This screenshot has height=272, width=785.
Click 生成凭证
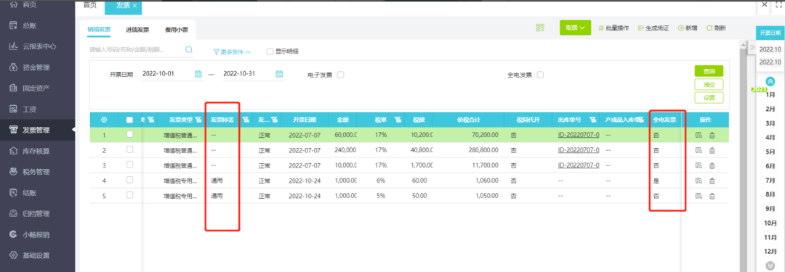(x=654, y=28)
